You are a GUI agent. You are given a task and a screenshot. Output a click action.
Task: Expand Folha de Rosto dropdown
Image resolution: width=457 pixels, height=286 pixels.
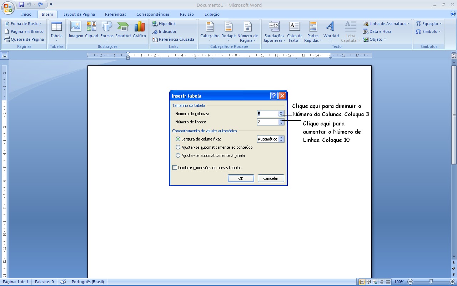pyautogui.click(x=41, y=24)
